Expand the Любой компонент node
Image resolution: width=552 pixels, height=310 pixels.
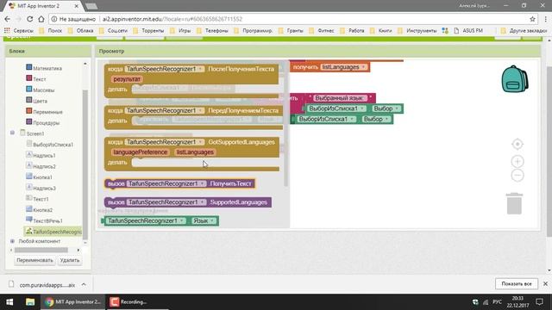tap(12, 241)
